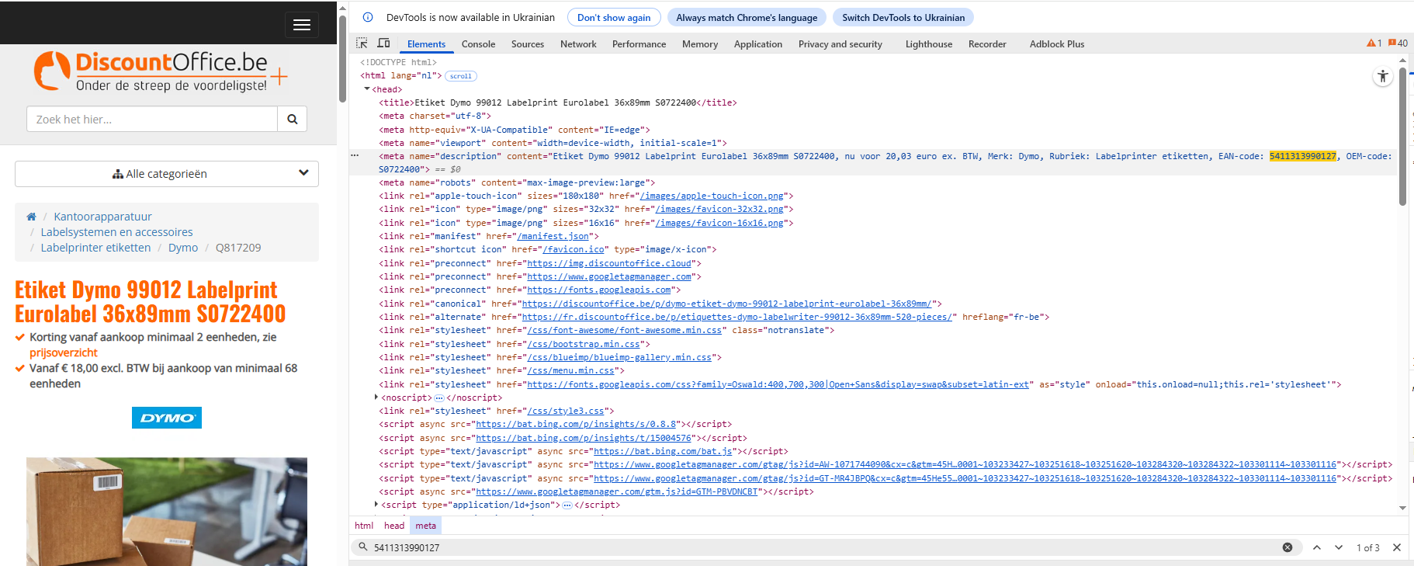Image resolution: width=1414 pixels, height=566 pixels.
Task: Click Always match Chrome's language button
Action: pos(747,17)
